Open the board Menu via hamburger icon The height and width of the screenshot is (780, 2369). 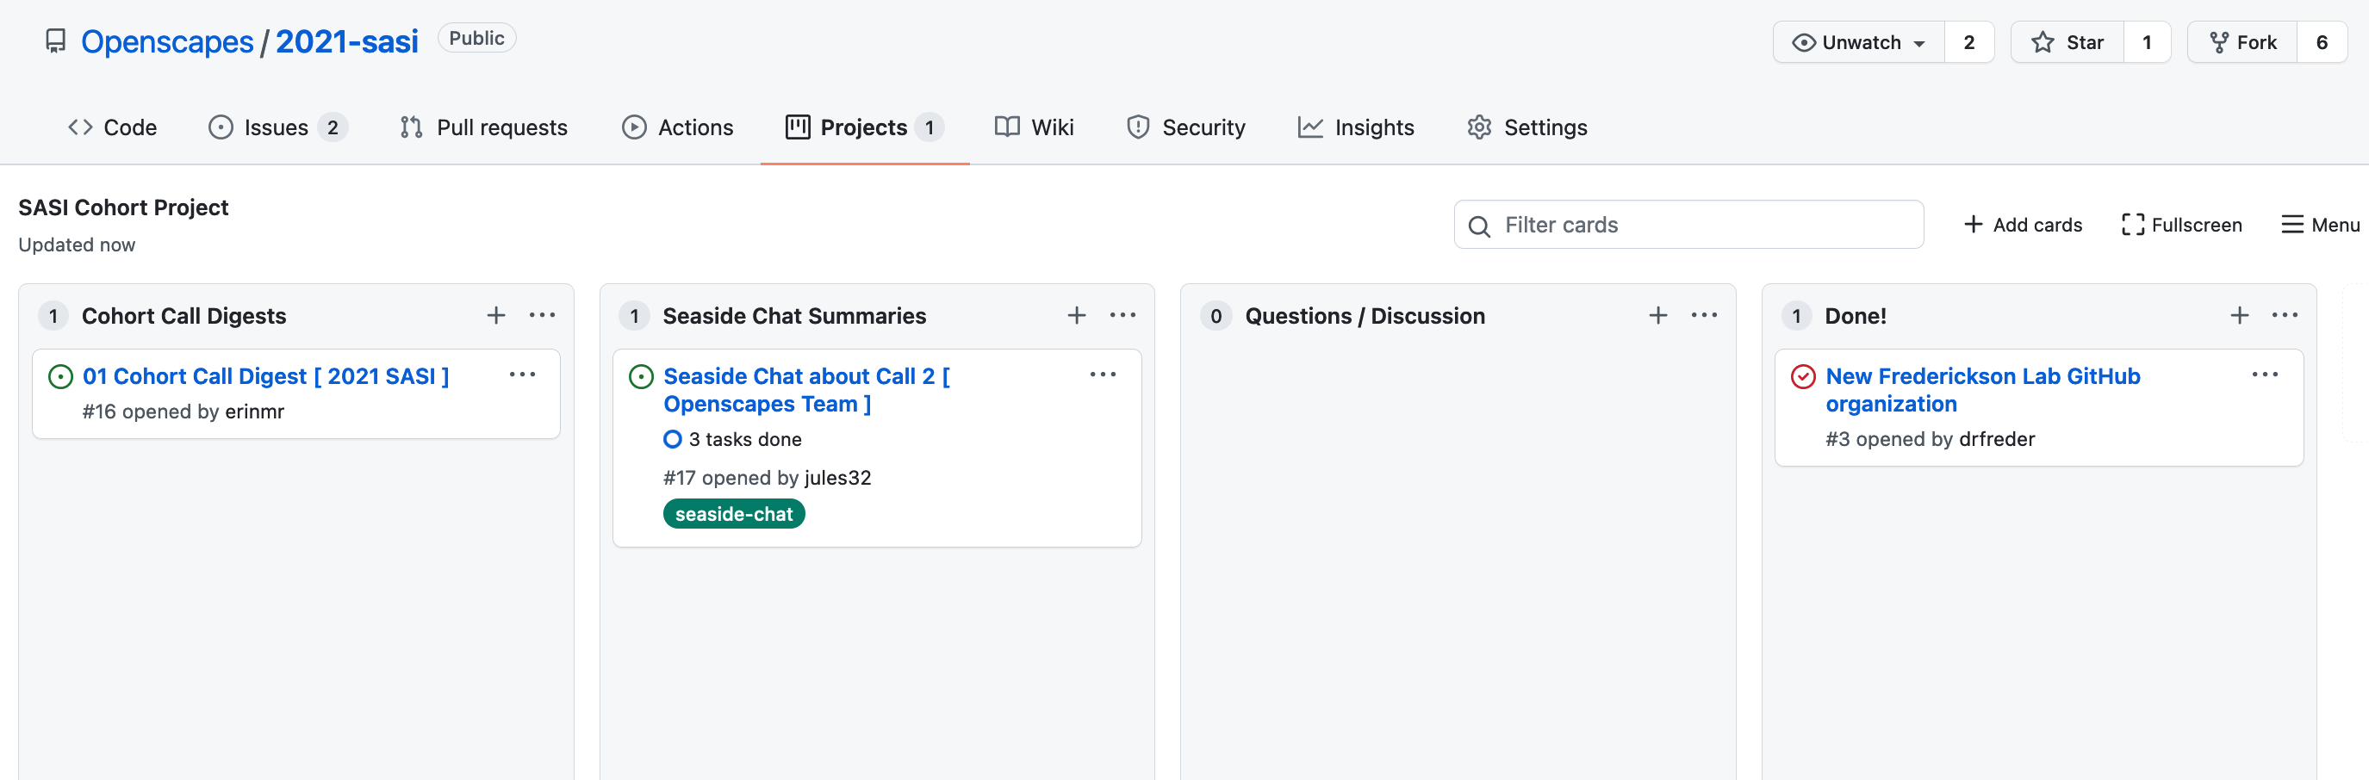2291,224
